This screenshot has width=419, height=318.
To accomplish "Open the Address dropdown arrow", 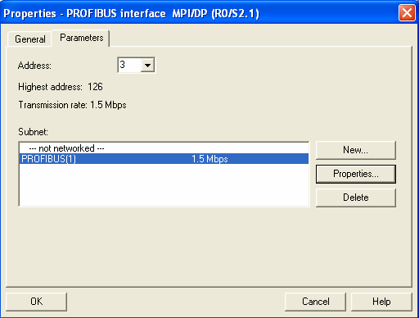I will pos(147,65).
